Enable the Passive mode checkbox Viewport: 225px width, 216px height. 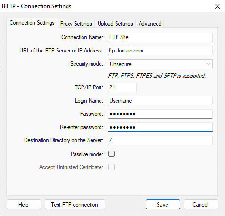pos(111,154)
